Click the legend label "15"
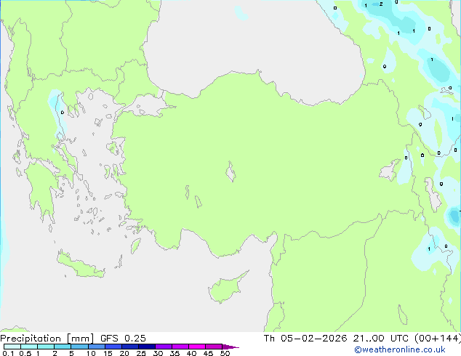 pos(108,353)
